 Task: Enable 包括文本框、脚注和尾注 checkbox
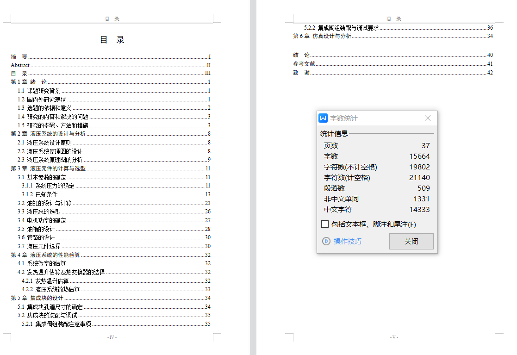coord(325,224)
